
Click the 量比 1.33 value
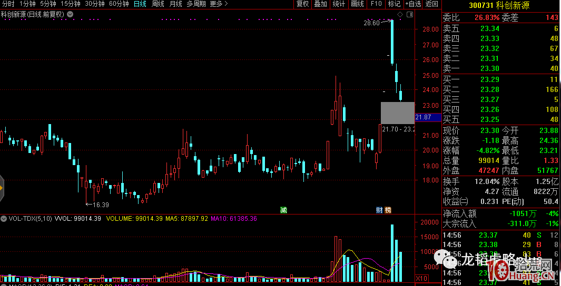(x=551, y=160)
